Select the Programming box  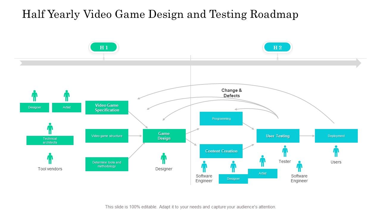click(x=221, y=119)
